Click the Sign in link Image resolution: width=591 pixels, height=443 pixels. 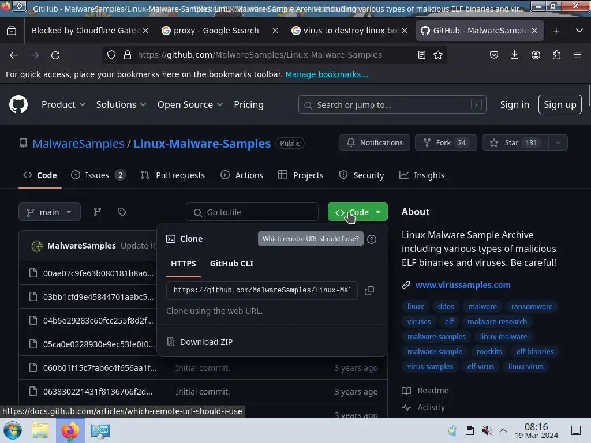coord(514,104)
